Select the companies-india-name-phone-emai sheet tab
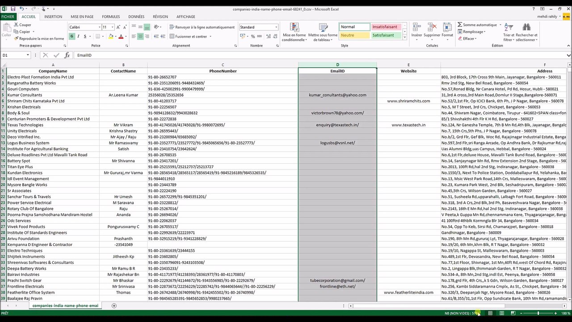This screenshot has width=572, height=322. [x=65, y=305]
